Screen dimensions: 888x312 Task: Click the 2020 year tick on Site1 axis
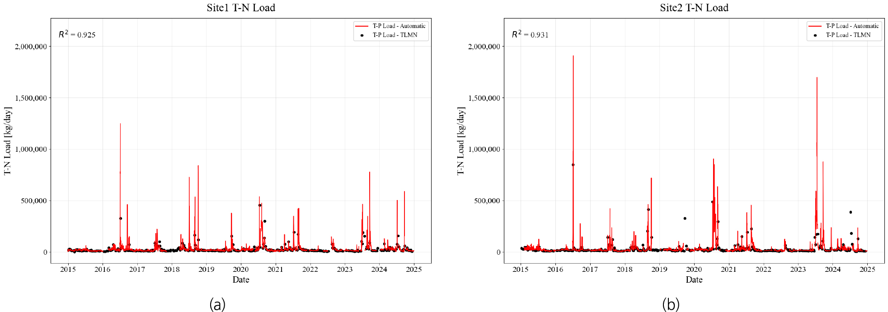pyautogui.click(x=241, y=270)
